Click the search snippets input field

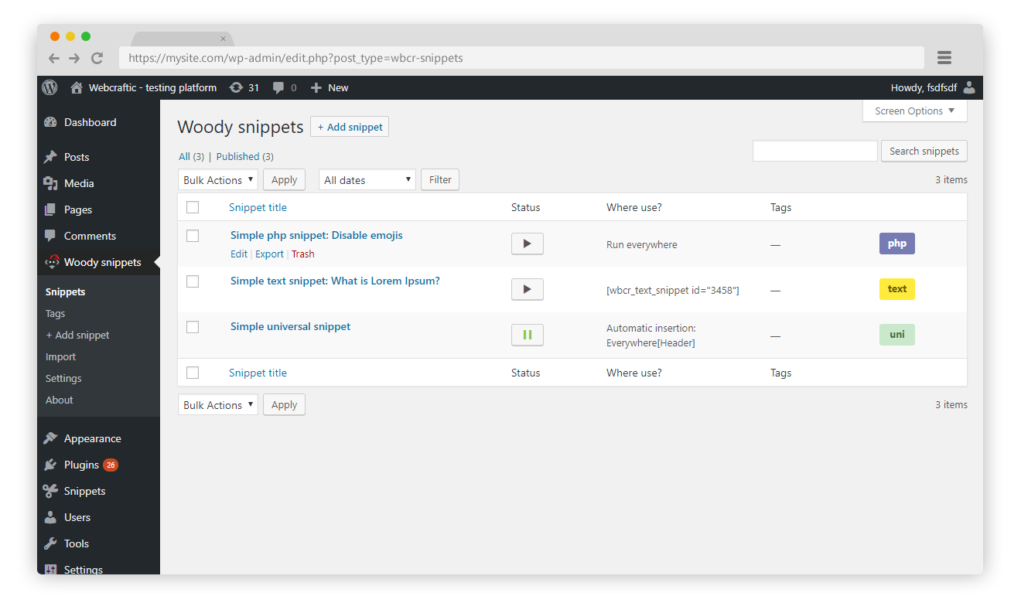coord(814,151)
